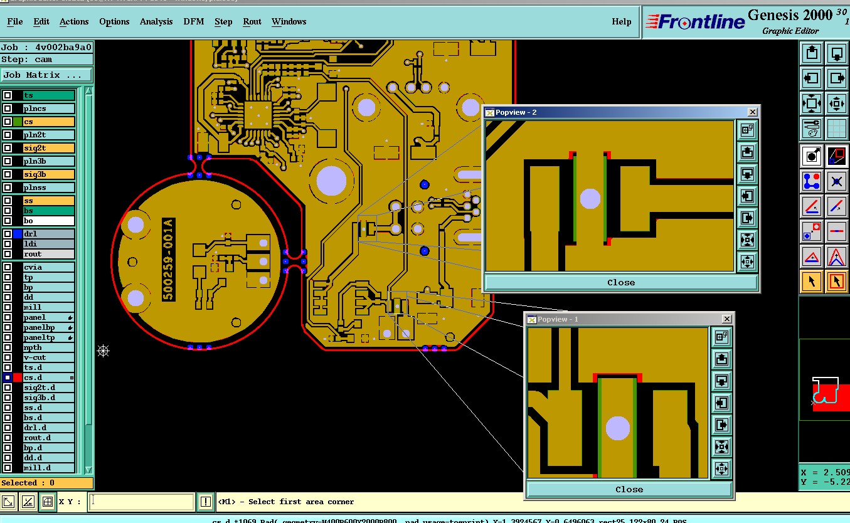This screenshot has width=850, height=523.
Task: Select the pln2t layer name
Action: pyautogui.click(x=49, y=135)
